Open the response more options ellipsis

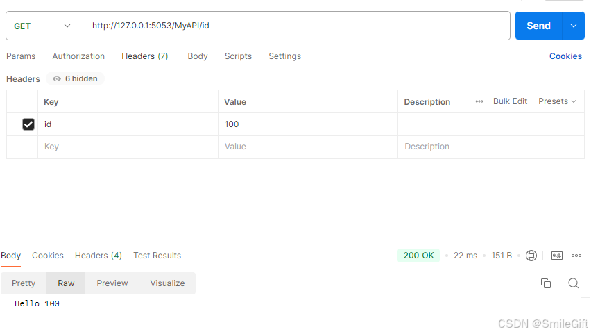[576, 256]
